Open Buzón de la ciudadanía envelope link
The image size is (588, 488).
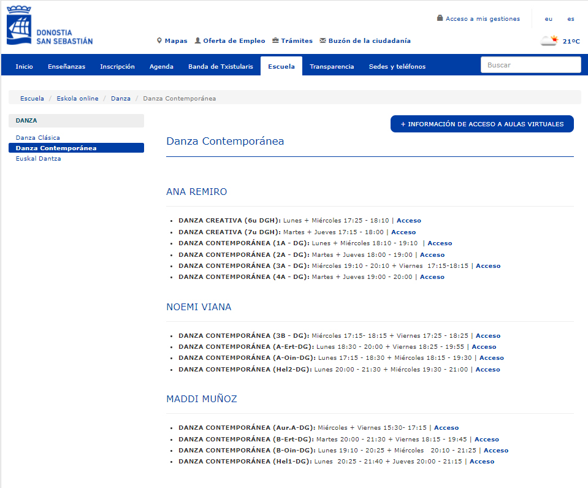pyautogui.click(x=365, y=41)
